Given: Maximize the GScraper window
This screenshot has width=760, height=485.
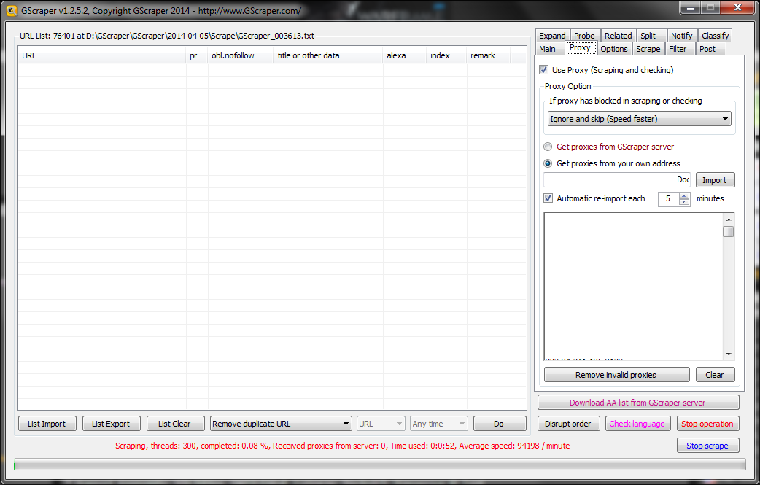Looking at the screenshot, I should pyautogui.click(x=710, y=8).
